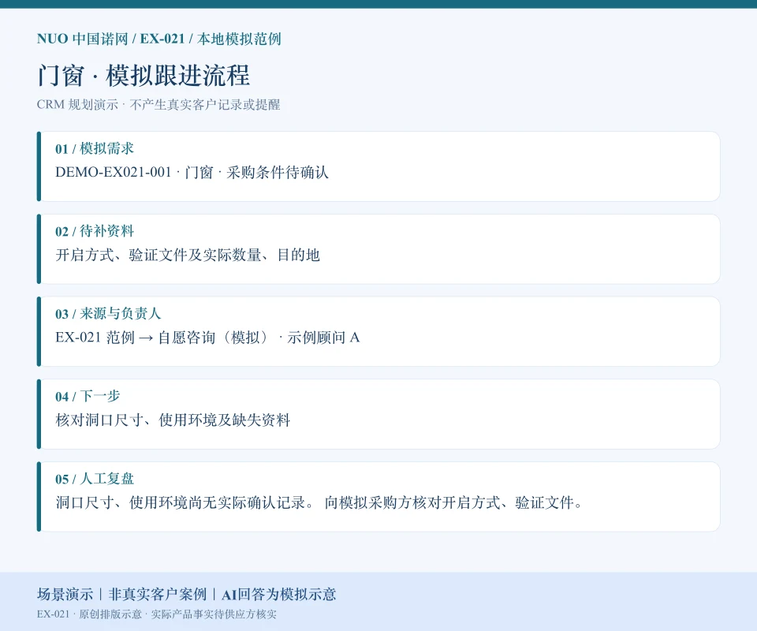The width and height of the screenshot is (757, 631).
Task: Click text '核对洞口尺寸、使用环境及缺失资料'
Action: point(173,420)
